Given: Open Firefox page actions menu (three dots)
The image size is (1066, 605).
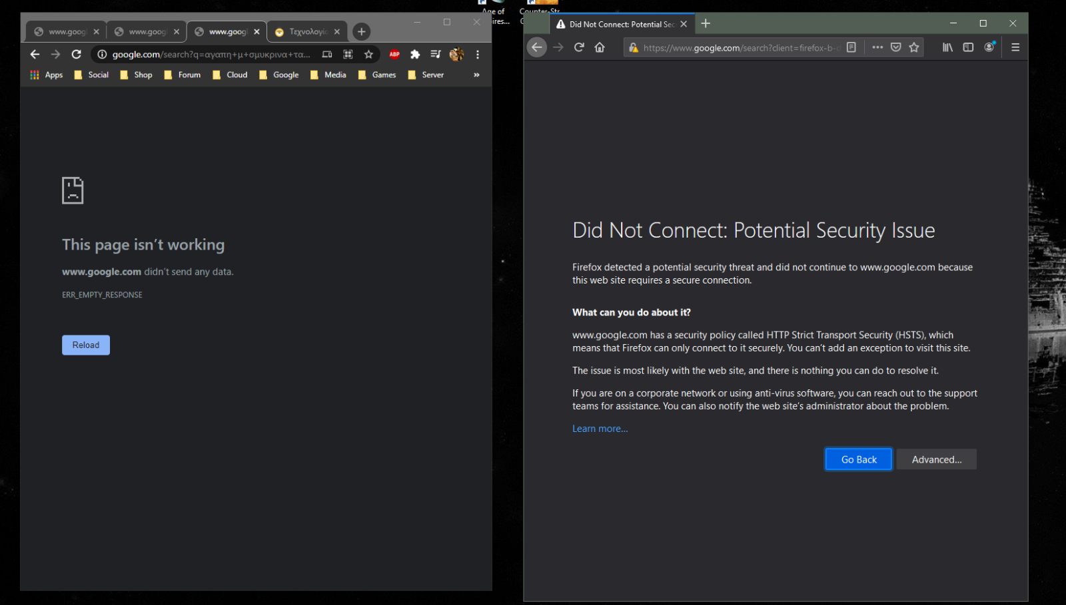Looking at the screenshot, I should coord(877,47).
